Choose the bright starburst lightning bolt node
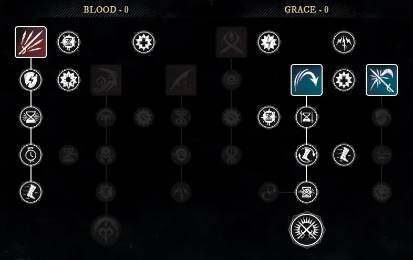Viewport: 413px width, 260px height. [269, 42]
